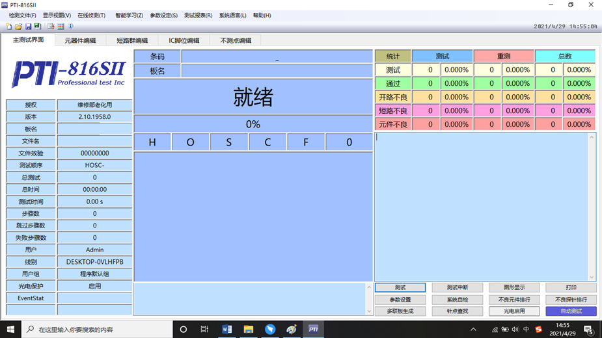Show hidden tray icons chevron
The height and width of the screenshot is (338, 602).
tap(473, 329)
